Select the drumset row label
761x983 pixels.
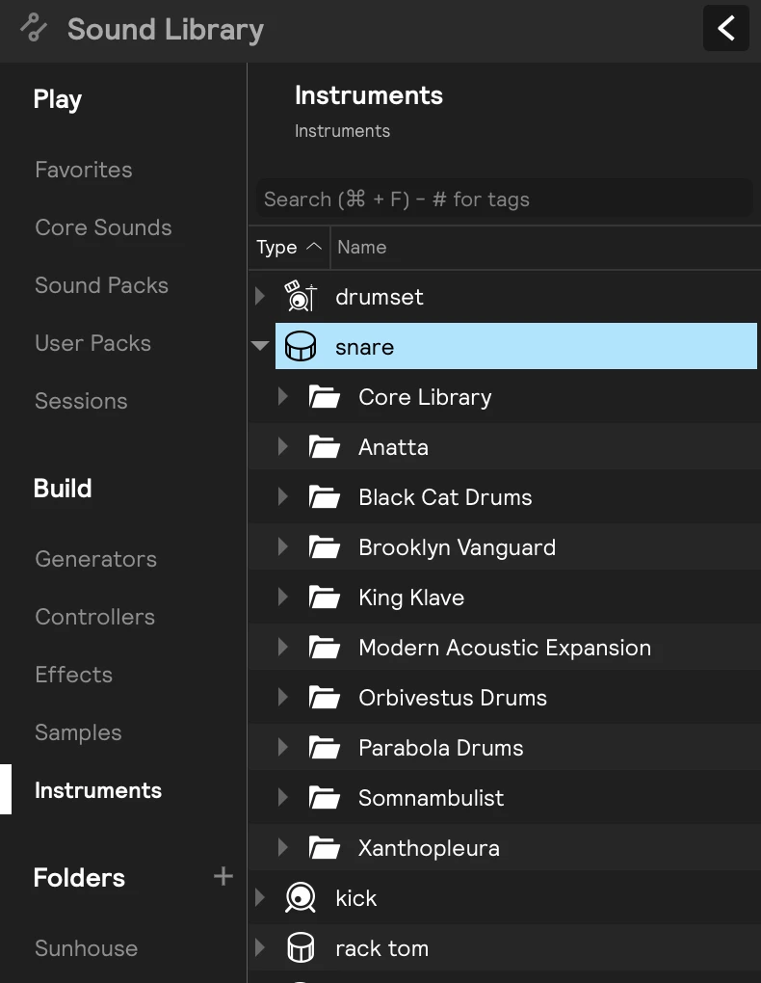pos(380,297)
